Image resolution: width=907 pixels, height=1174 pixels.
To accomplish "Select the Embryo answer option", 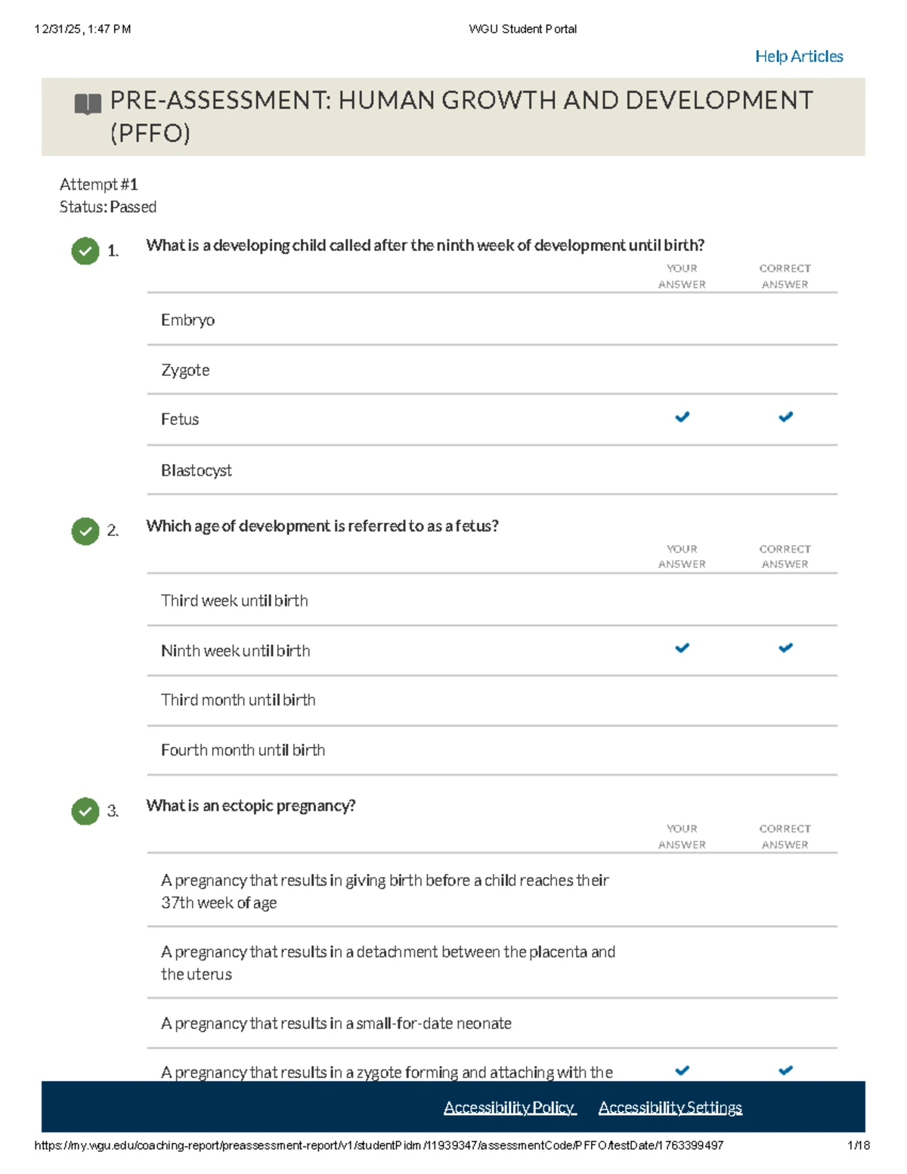I will [x=187, y=320].
